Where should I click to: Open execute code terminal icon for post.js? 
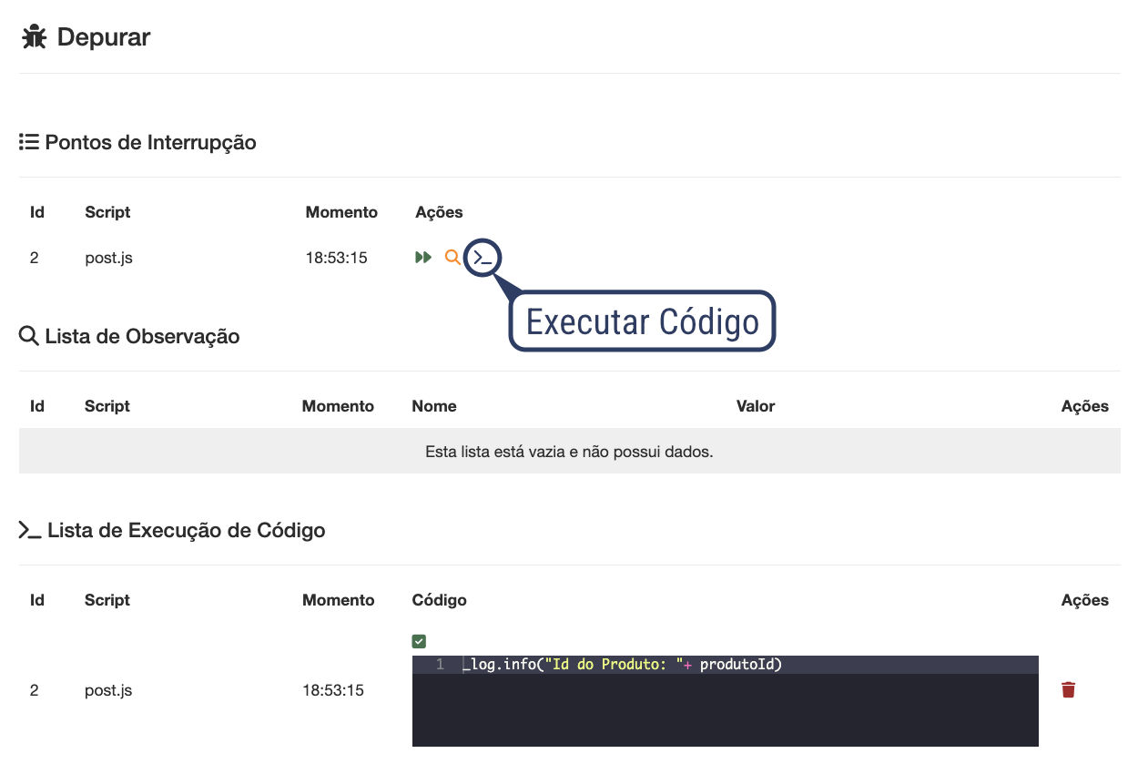pyautogui.click(x=483, y=259)
